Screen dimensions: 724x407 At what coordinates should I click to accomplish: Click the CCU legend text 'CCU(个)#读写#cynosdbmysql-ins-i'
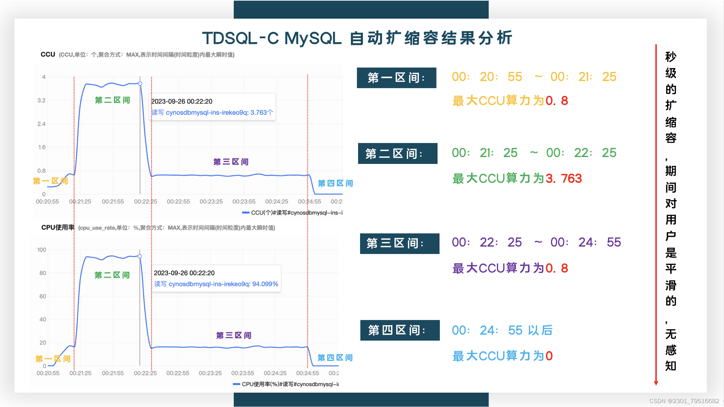pos(297,213)
